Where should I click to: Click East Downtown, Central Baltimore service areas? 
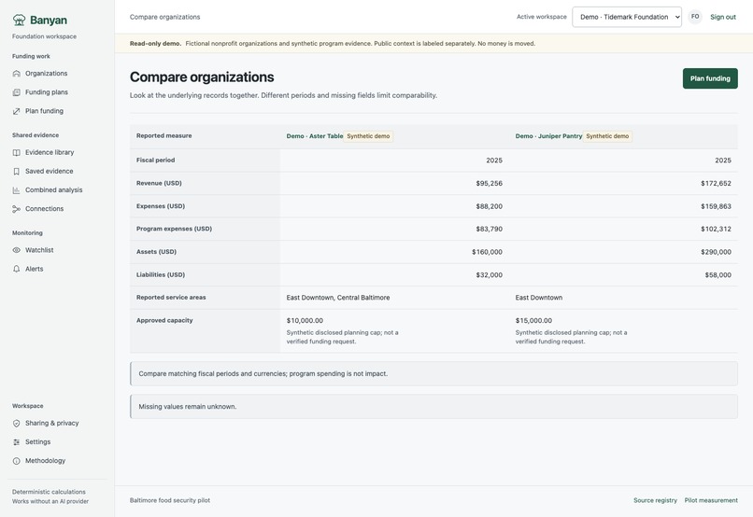pyautogui.click(x=338, y=298)
